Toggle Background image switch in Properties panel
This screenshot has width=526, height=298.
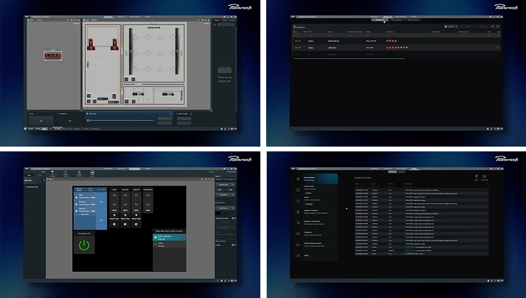(x=234, y=218)
